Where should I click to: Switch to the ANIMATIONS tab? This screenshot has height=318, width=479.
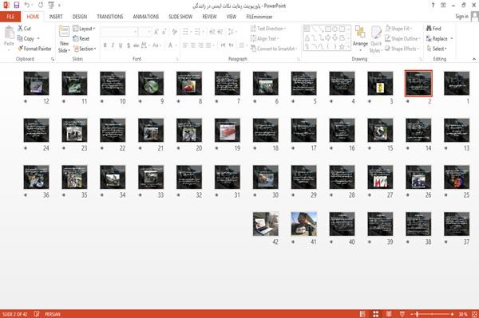146,17
